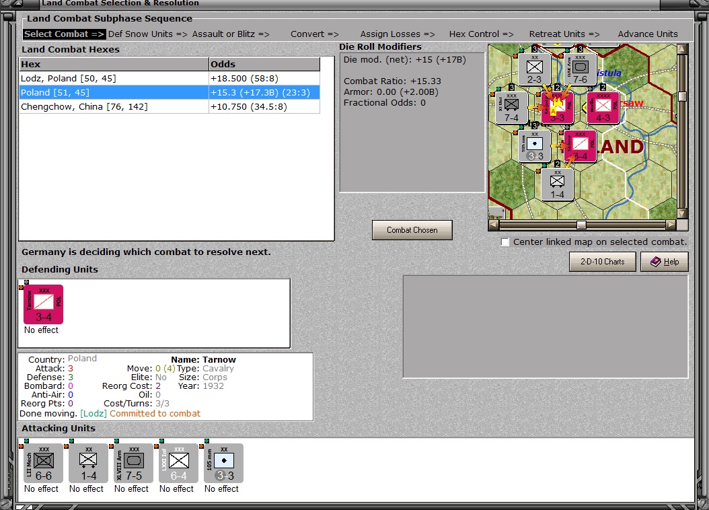The image size is (709, 510).
Task: Click the odds +15.3 (+17.3B) (23:3) cell
Action: point(264,92)
